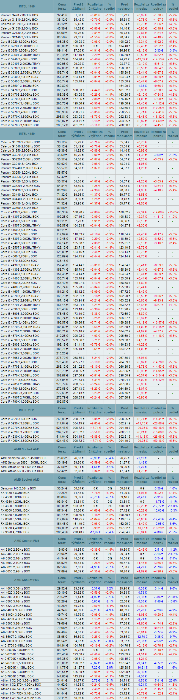Viewport: 179px width, 700px height.
Task: Click 'Rozdiel za polrok' header in INTEL 2011 section
Action: pos(158,410)
